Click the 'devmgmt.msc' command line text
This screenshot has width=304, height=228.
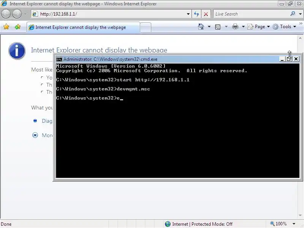tap(133, 89)
